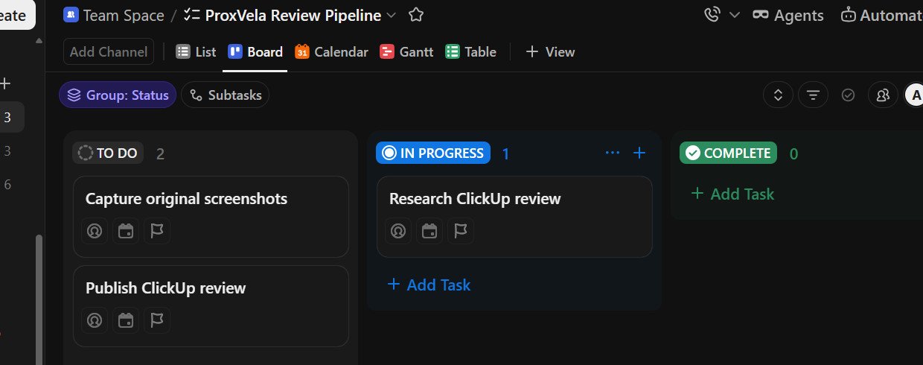Assign someone to Publish ClickUp review
Screen dimensions: 923x365
(x=95, y=320)
